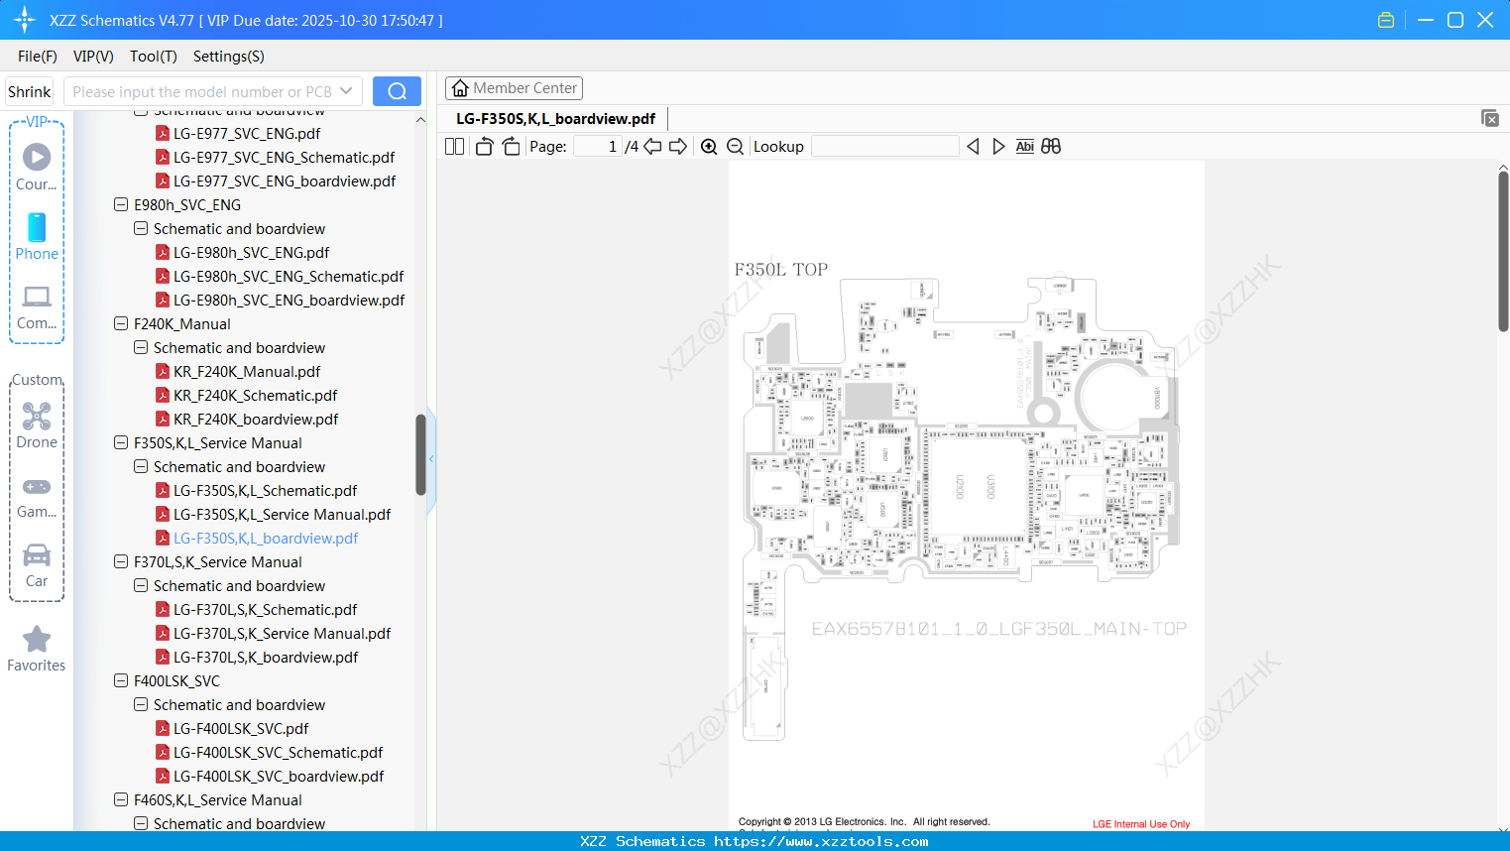Open LG-F350S,K,L_Service Manual.pdf

[282, 514]
